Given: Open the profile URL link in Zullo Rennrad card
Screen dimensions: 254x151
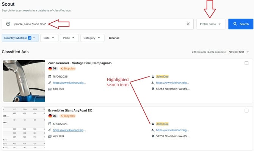Looking at the screenshot, I should [172, 83].
